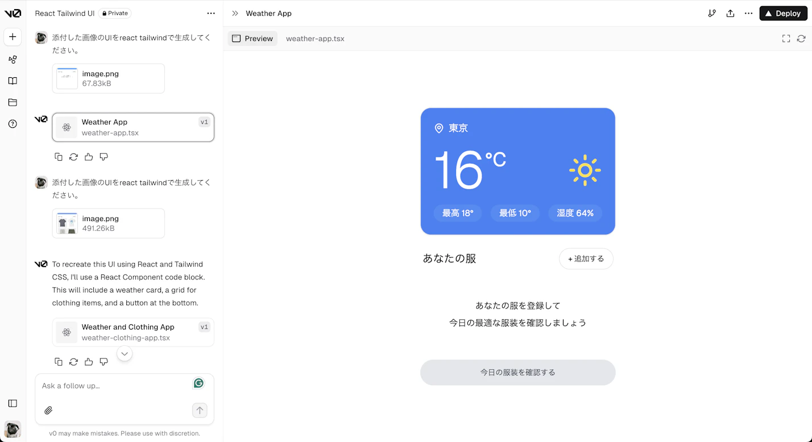Send the message with the up arrow button

pos(200,410)
